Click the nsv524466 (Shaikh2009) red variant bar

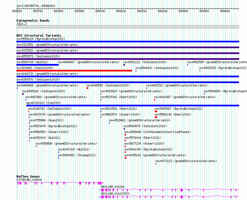(74, 71)
